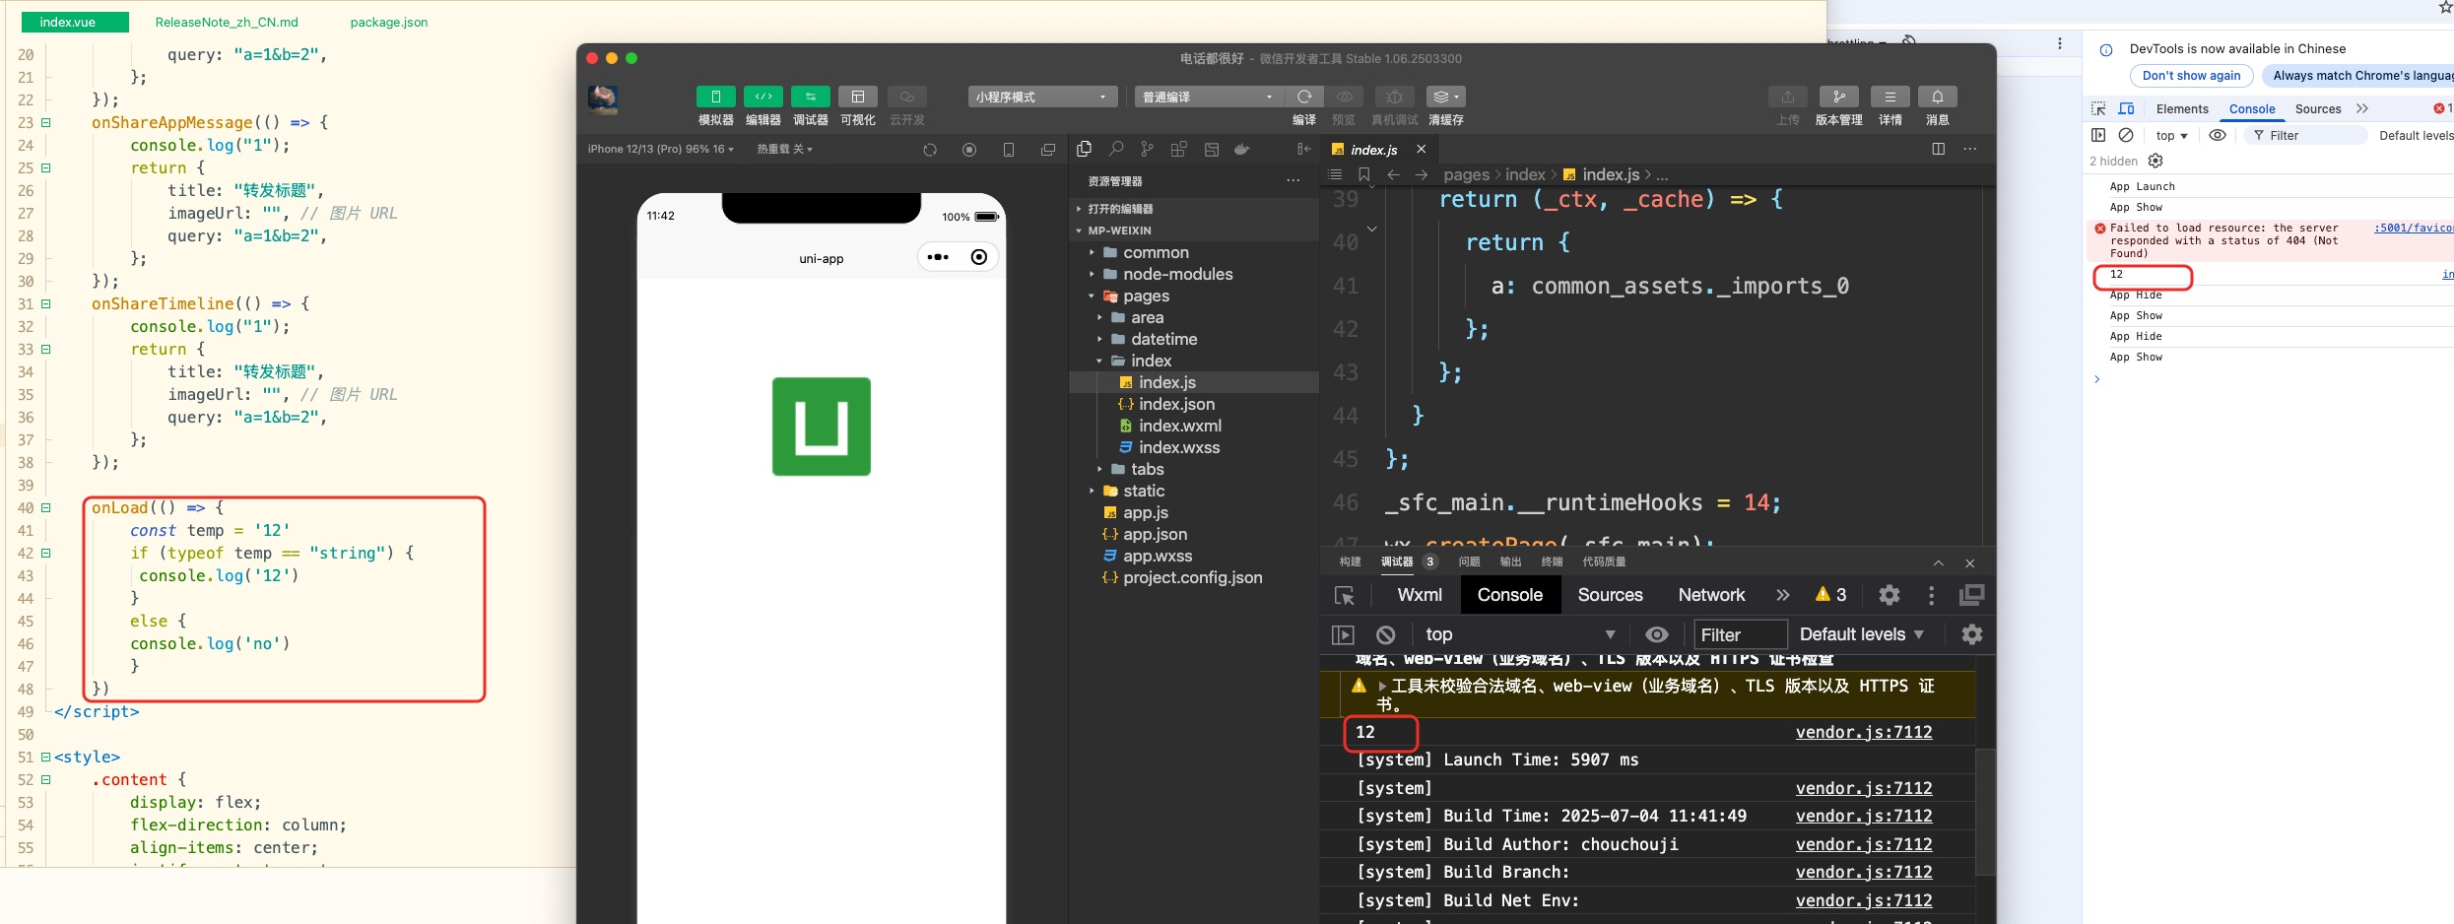Click the simulator phone device icon
2454x924 pixels.
coord(1009,150)
